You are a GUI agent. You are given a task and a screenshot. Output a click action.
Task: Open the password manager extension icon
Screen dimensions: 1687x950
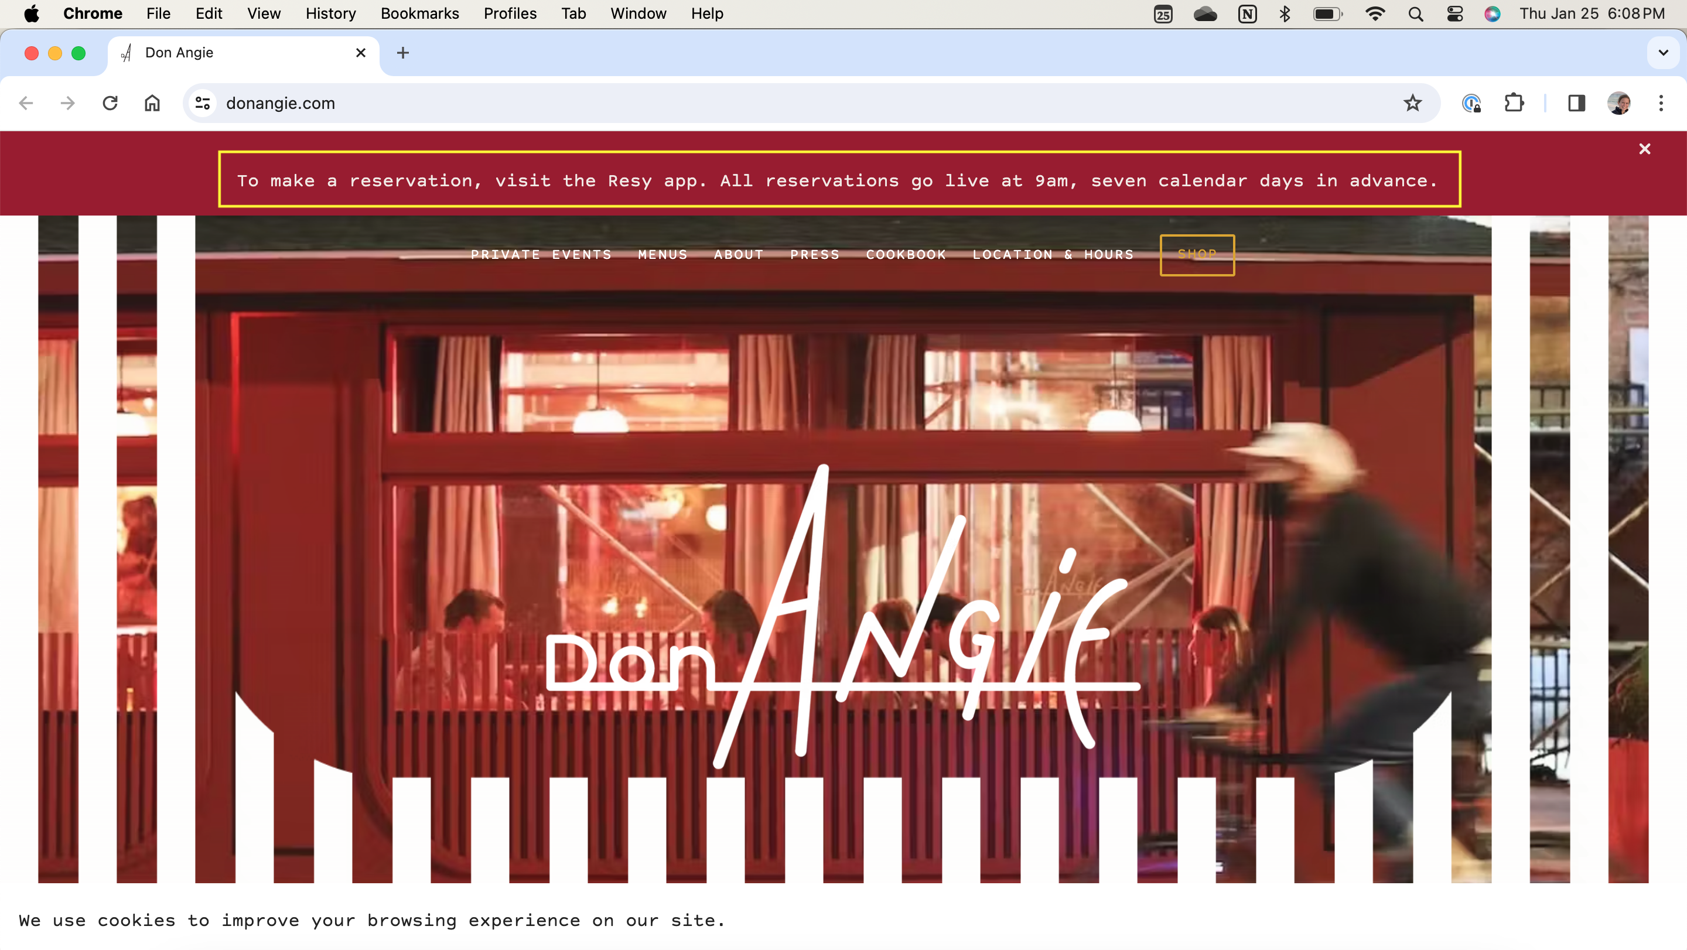coord(1471,104)
